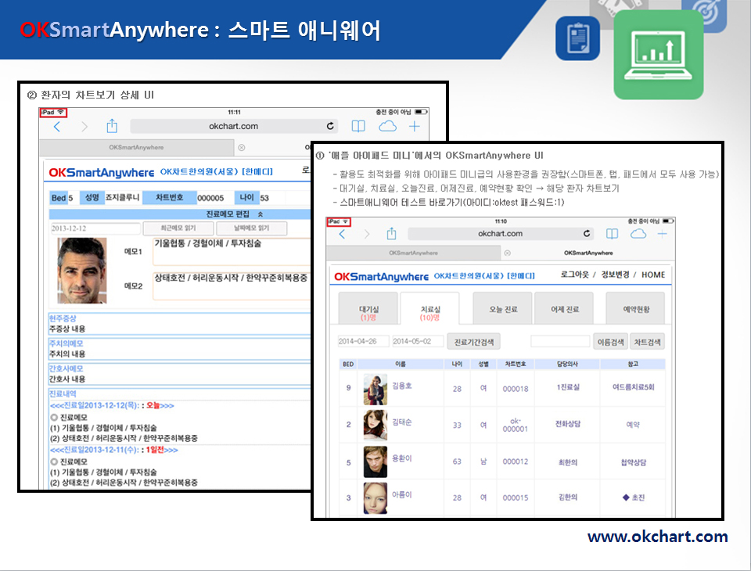Click the chart number cell 000018
Screen dimensions: 751x571
516,389
